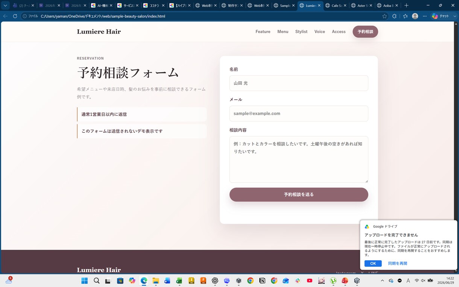This screenshot has height=287, width=459.
Task: Open network Wi-Fi tray icon
Action: (x=417, y=281)
